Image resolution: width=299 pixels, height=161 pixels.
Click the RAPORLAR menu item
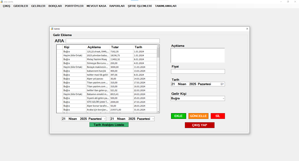[117, 6]
